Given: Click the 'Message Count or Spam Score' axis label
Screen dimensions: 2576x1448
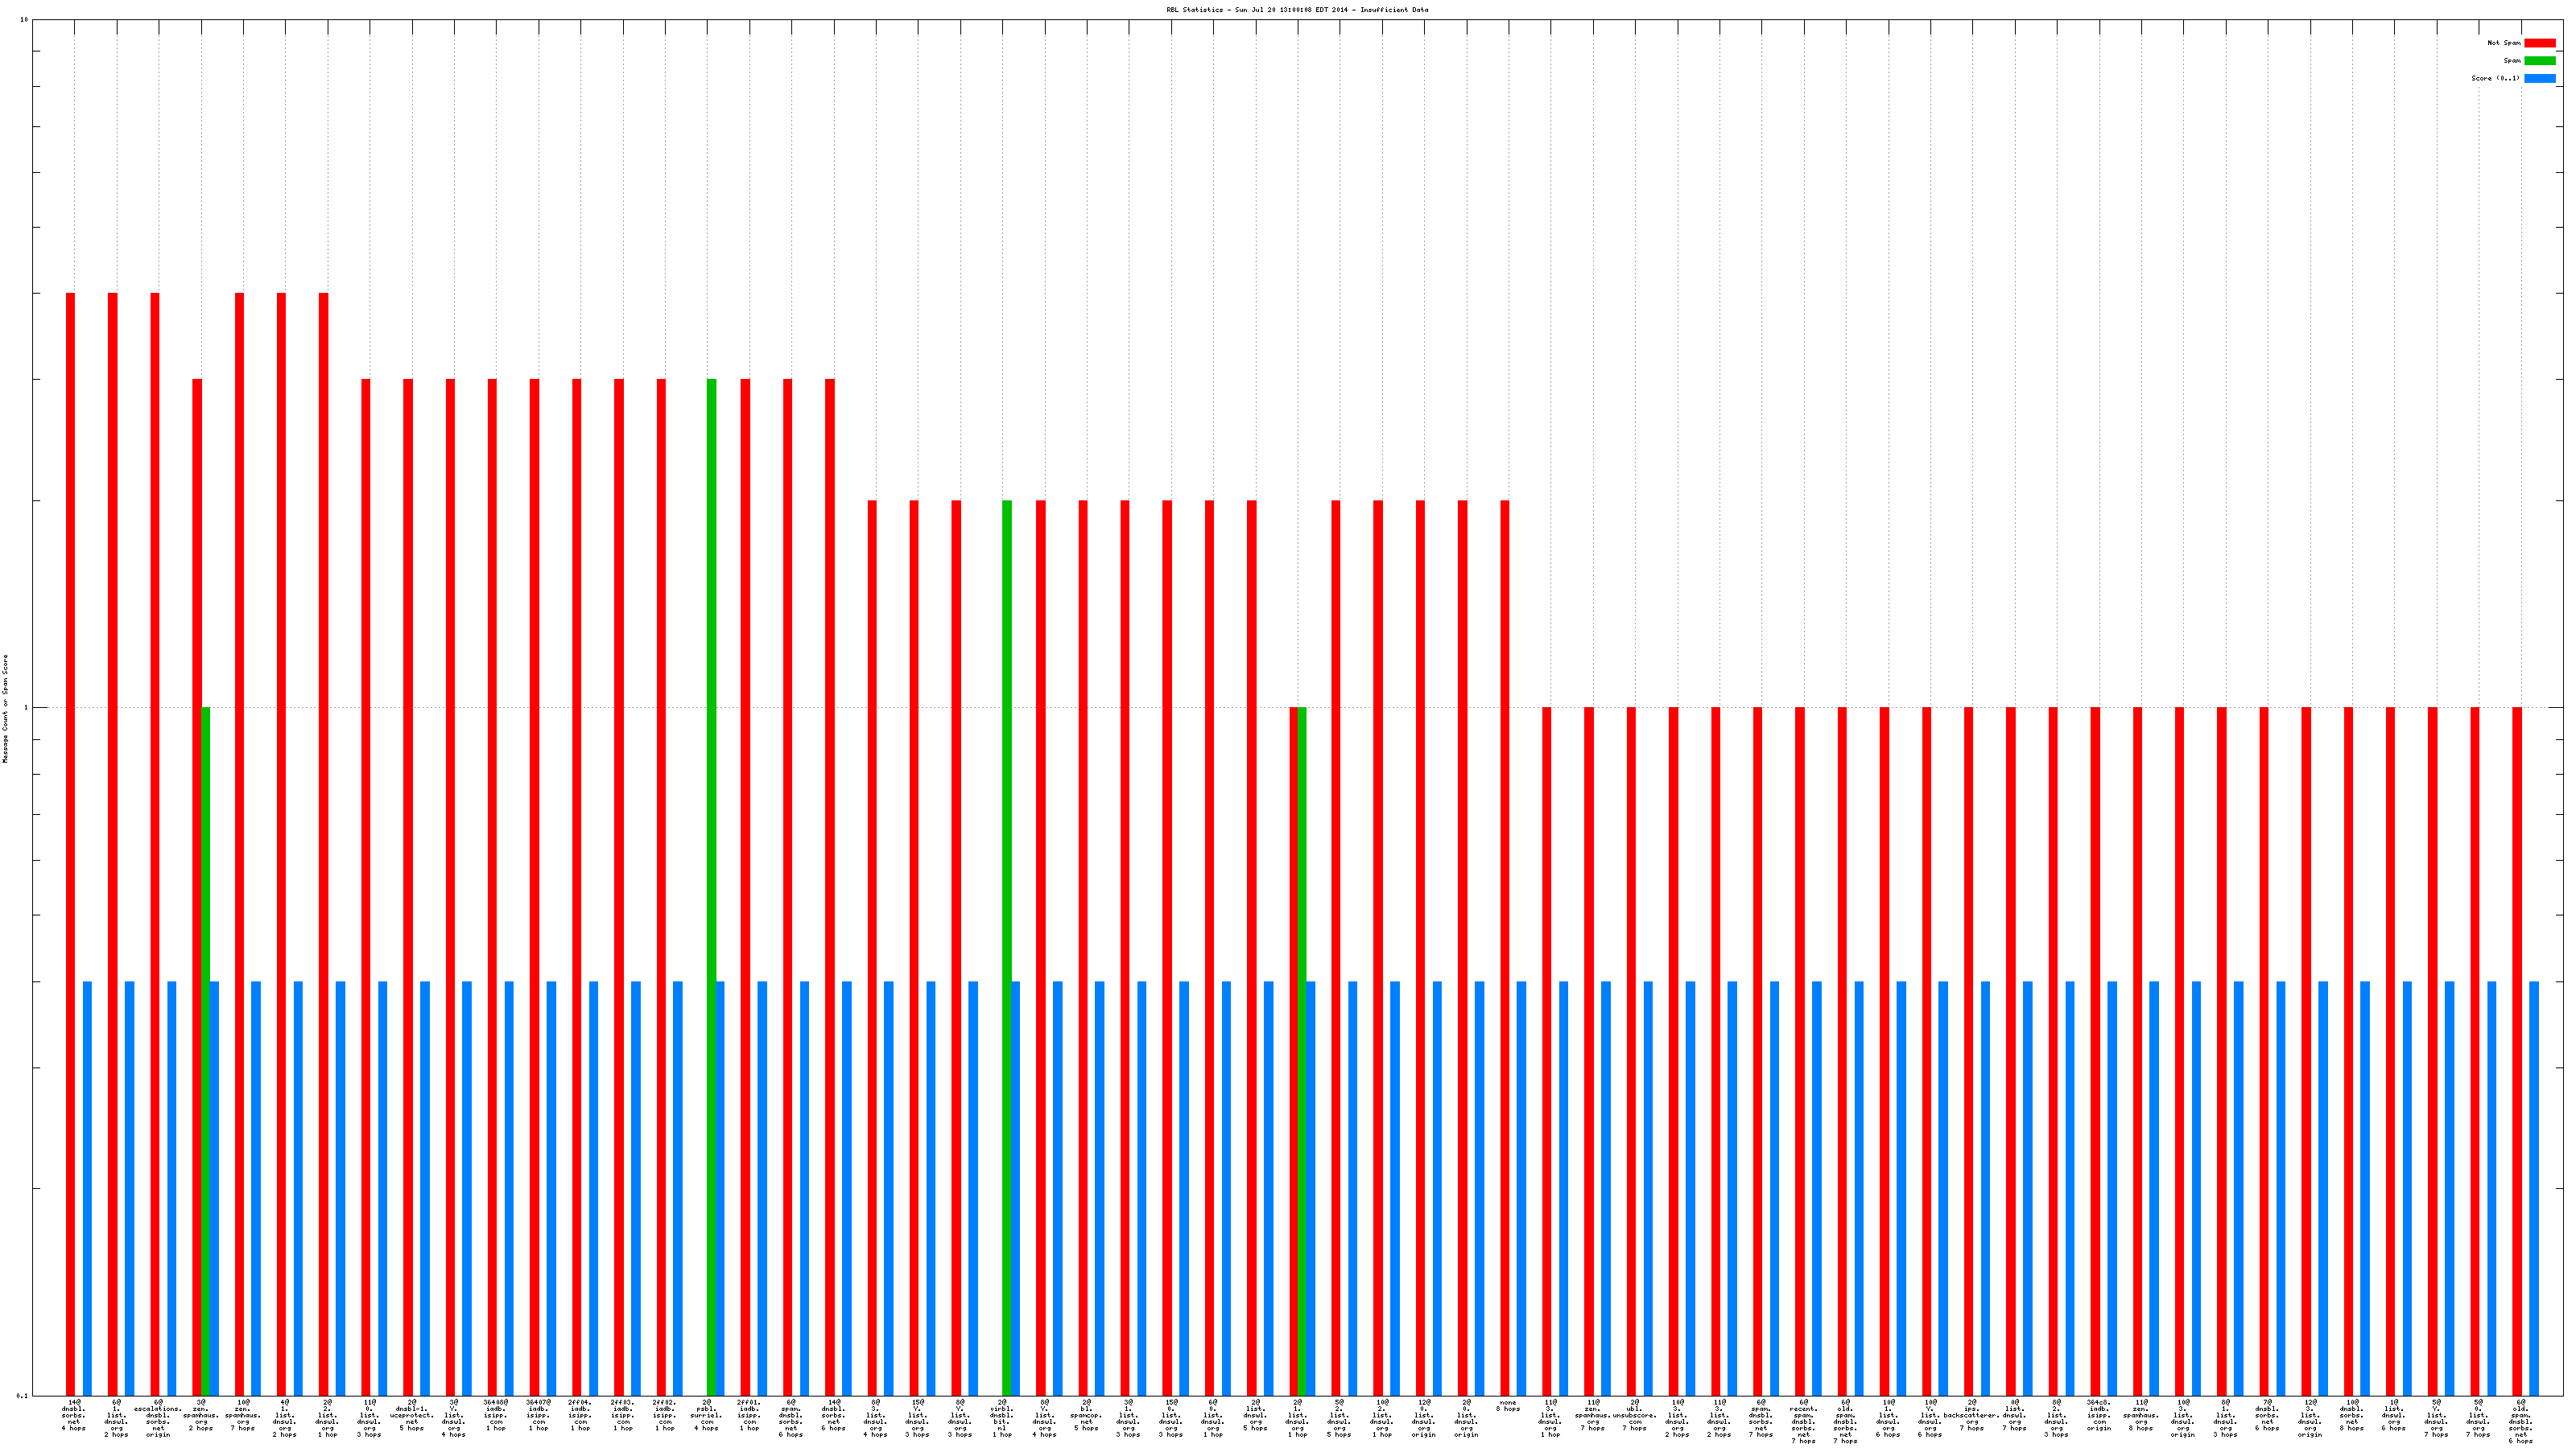Looking at the screenshot, I should coord(5,709).
